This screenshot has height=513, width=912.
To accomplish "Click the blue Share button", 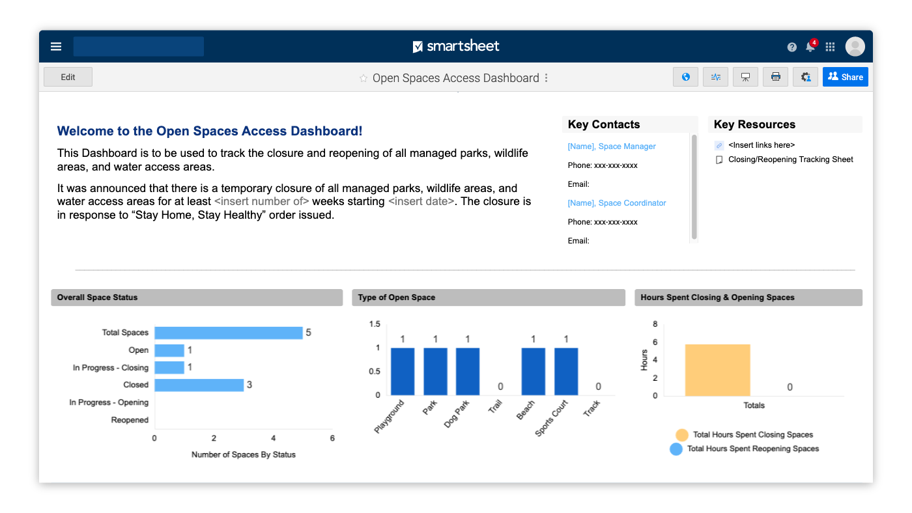I will tap(845, 77).
